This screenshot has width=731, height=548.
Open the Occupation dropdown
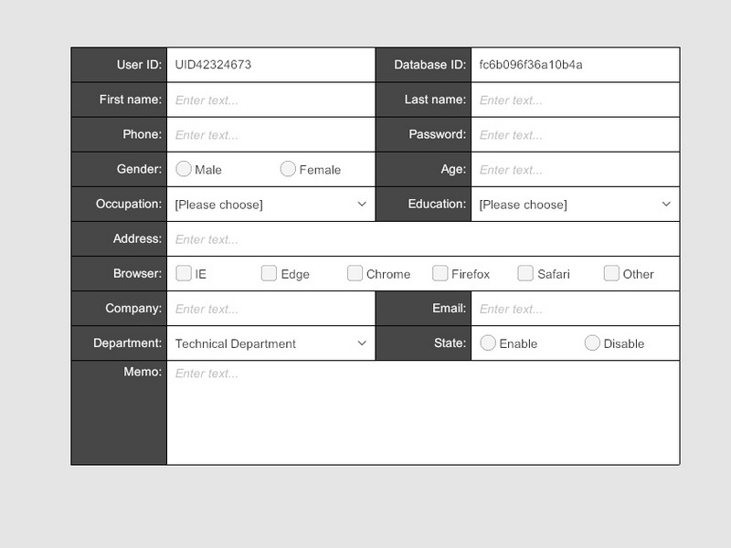(x=270, y=204)
